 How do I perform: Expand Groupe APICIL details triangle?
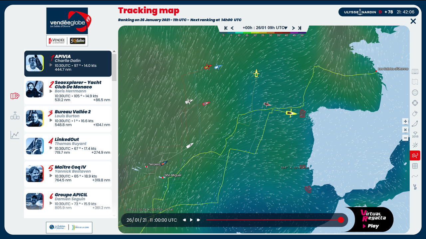coord(51,203)
